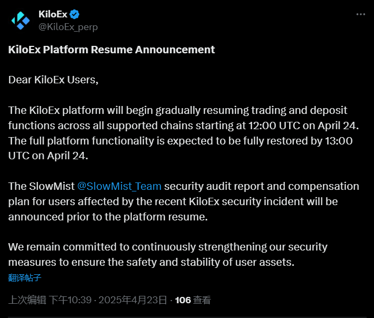Click the 'Dear KiloEx Users,' greeting line

click(54, 80)
